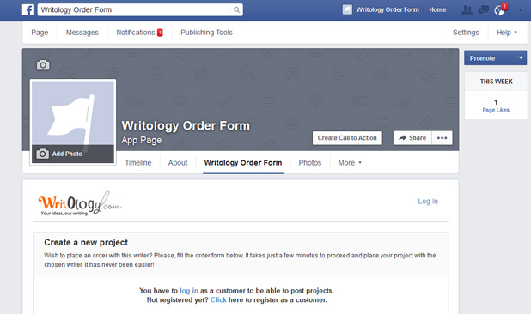531x314 pixels.
Task: Expand the More tab dropdown
Action: (x=350, y=163)
